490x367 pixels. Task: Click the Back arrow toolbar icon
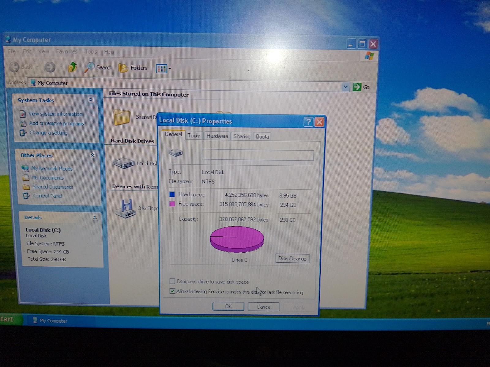click(x=14, y=67)
